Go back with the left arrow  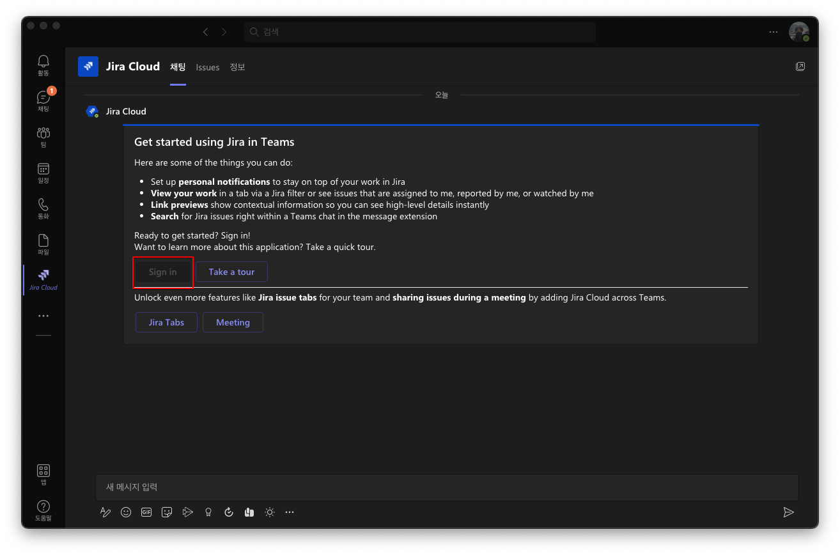point(205,32)
